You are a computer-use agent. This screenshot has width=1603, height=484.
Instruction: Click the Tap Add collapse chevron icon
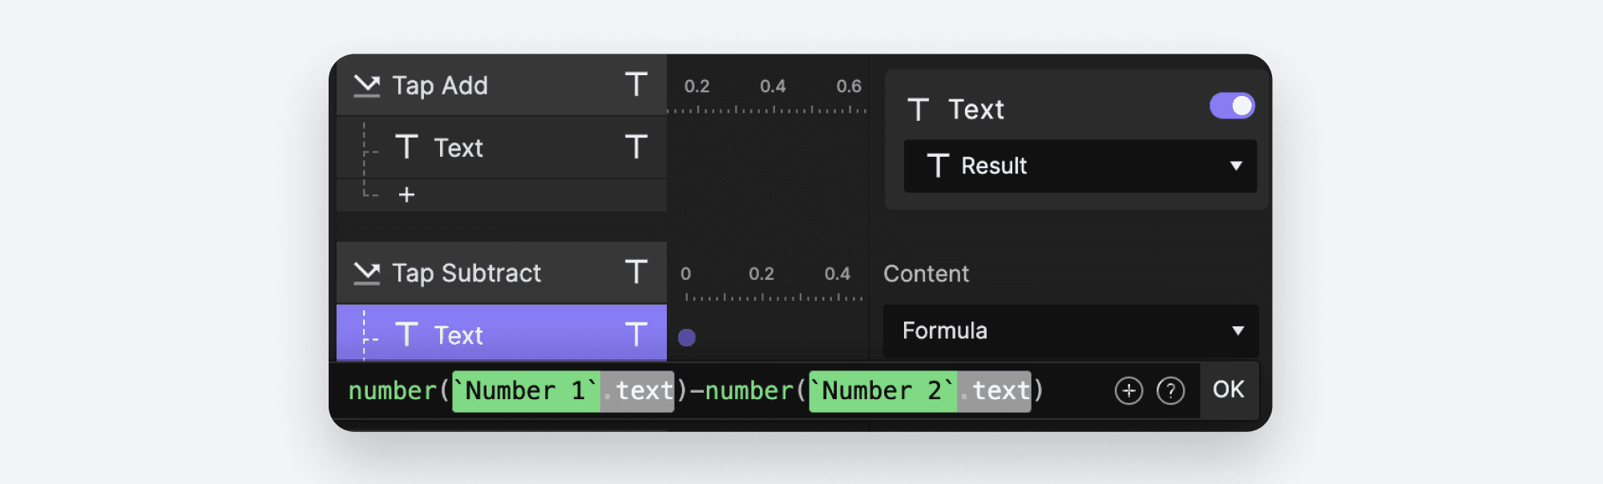point(367,86)
